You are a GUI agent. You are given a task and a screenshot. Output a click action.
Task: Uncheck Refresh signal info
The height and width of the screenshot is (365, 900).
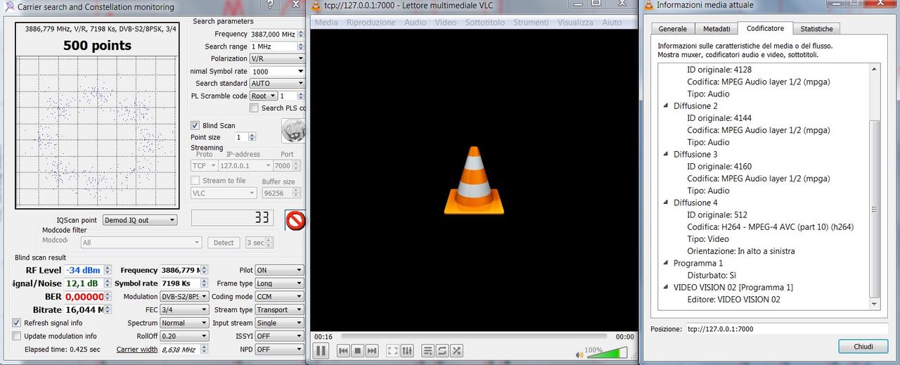(x=17, y=323)
